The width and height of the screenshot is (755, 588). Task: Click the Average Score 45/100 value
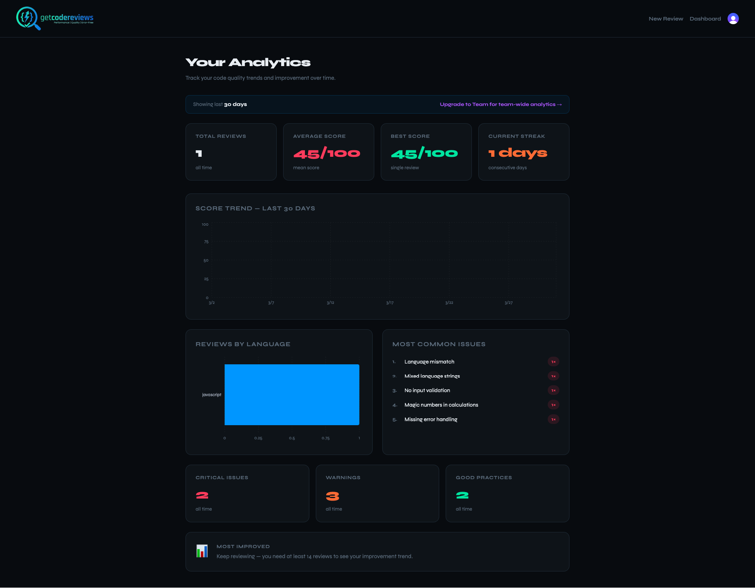point(327,153)
